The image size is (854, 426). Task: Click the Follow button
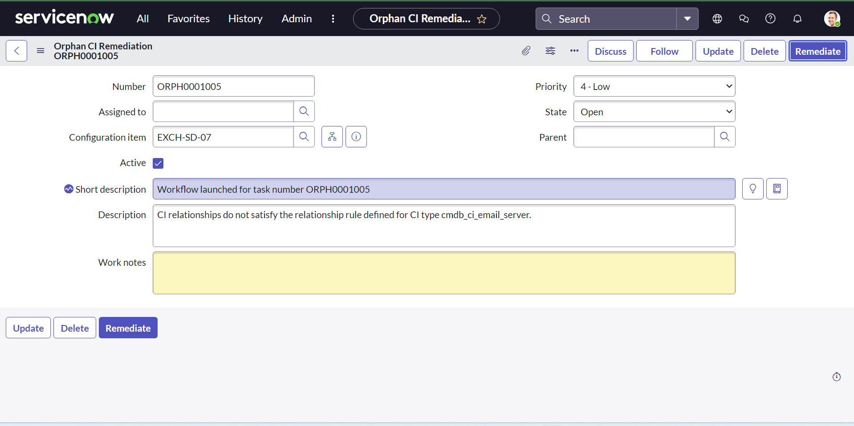[664, 51]
